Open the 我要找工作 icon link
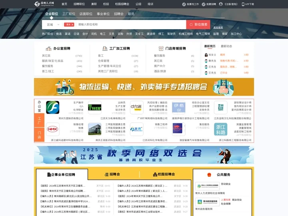This screenshot has height=216, width=288. pos(184,4)
